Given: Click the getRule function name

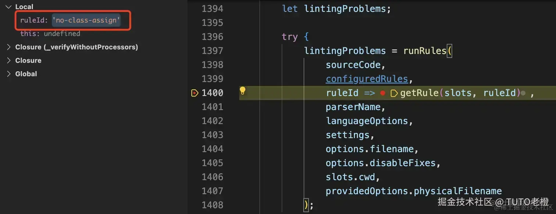Looking at the screenshot, I should (x=417, y=93).
